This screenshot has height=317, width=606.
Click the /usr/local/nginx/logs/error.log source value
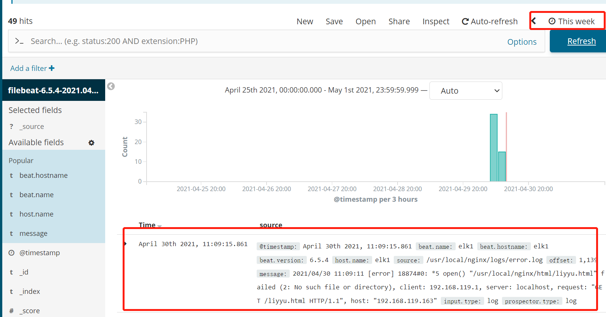[484, 260]
